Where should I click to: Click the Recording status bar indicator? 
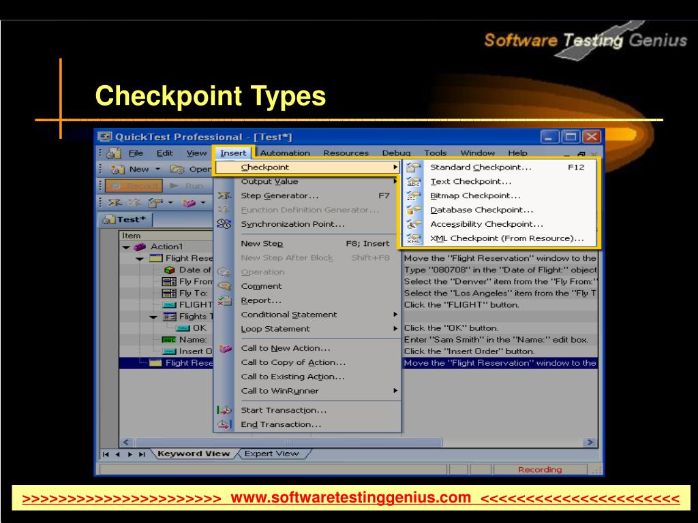(x=540, y=470)
